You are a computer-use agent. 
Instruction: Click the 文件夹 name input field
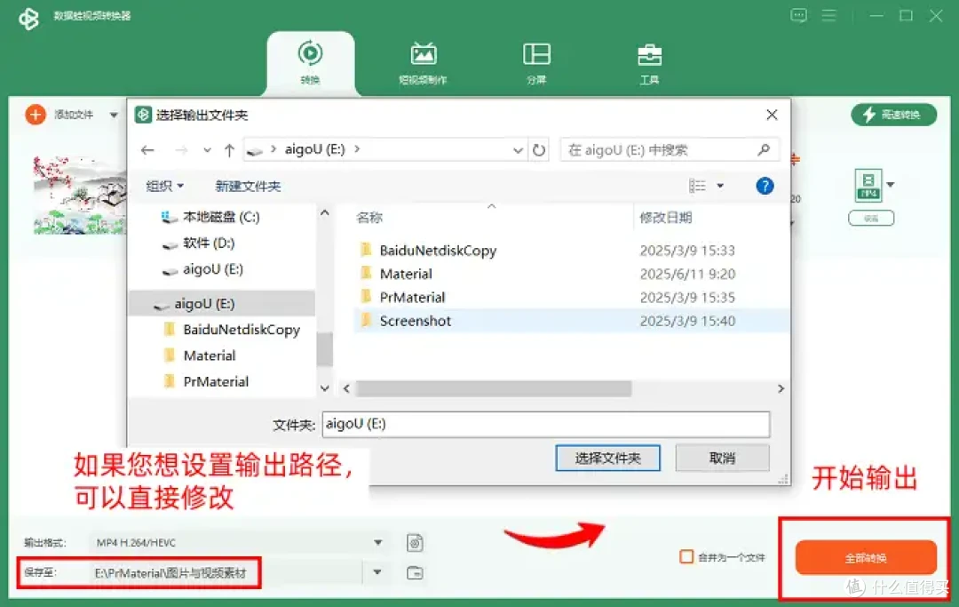[545, 424]
